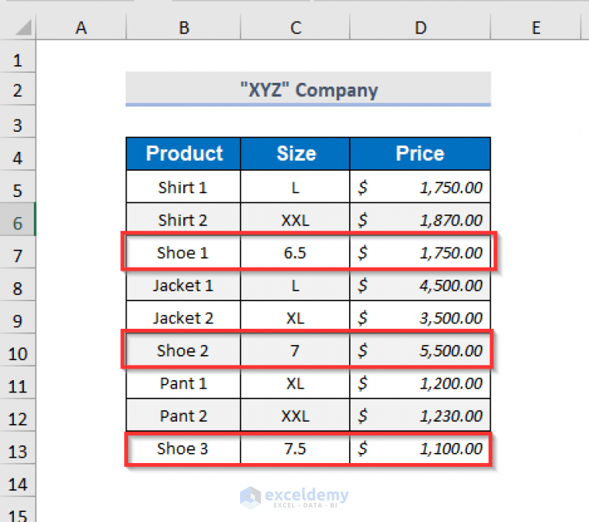Click size cell for Shirt 1
Viewport: 589px width, 522px height.
[295, 186]
